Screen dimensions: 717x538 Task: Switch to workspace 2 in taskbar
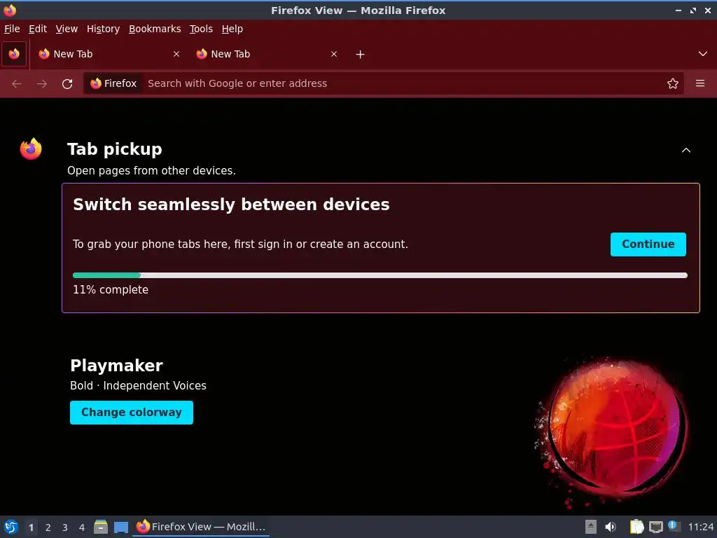click(x=48, y=527)
